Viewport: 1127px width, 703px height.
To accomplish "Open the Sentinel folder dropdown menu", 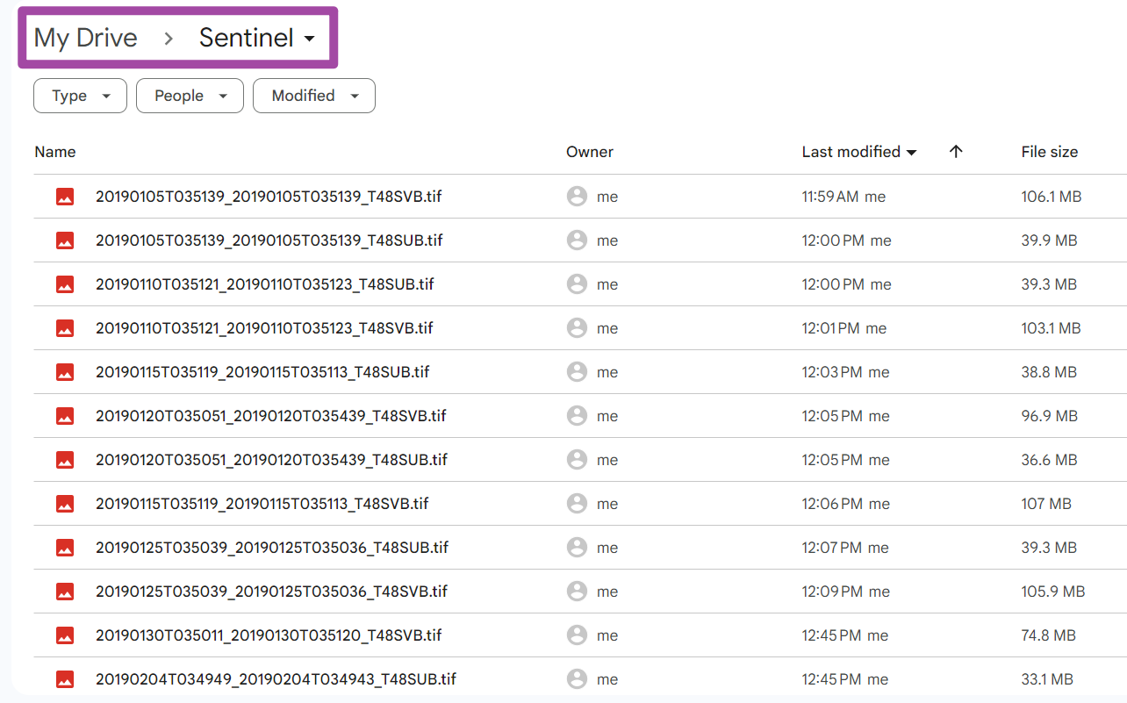I will point(257,38).
